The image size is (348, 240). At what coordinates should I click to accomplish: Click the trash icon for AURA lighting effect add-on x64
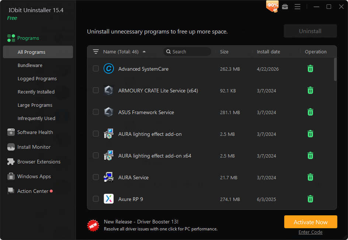coord(310,156)
